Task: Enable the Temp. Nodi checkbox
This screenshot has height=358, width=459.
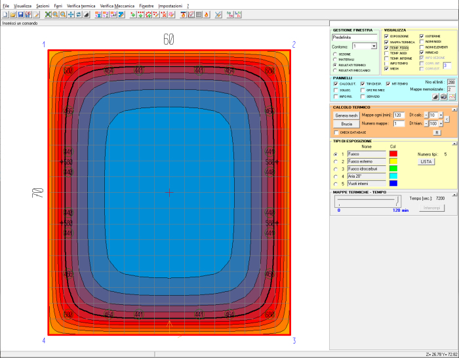Action: 387,53
